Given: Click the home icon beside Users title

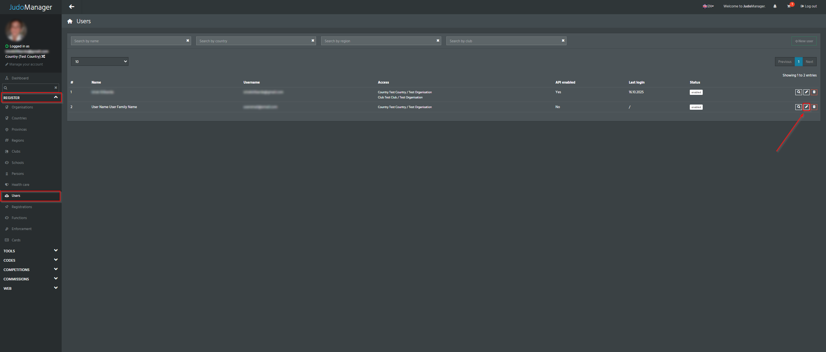Looking at the screenshot, I should [70, 21].
